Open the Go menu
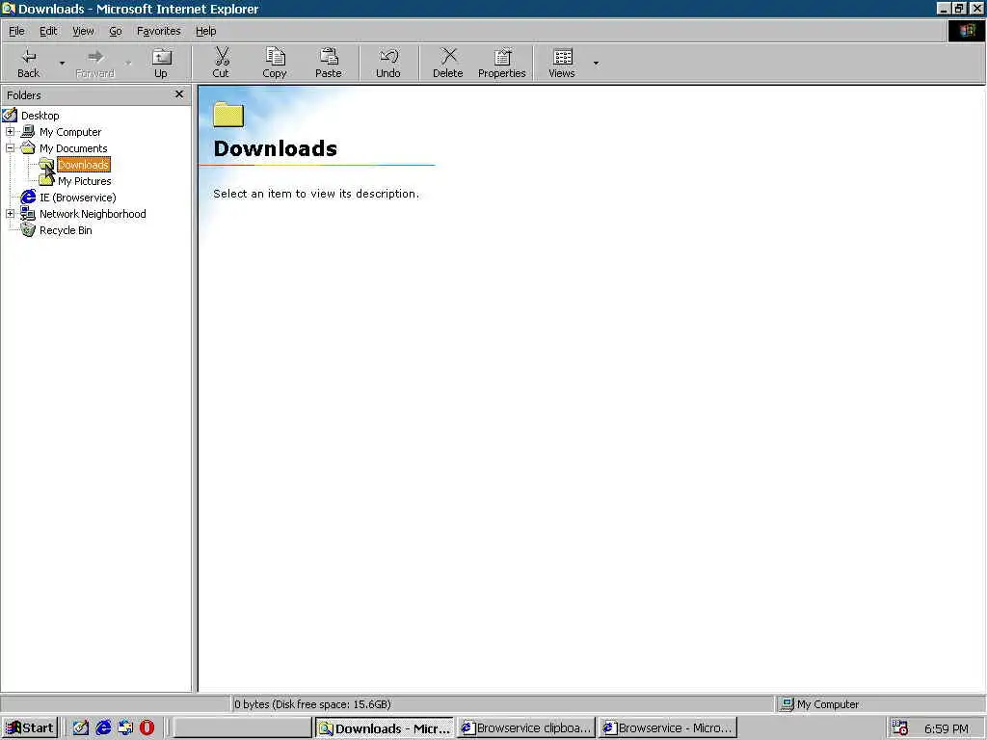Viewport: 987px width, 740px height. 116,31
